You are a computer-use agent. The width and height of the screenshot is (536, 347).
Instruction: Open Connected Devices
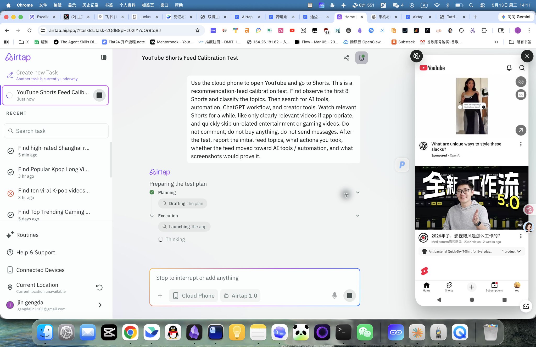(x=40, y=270)
